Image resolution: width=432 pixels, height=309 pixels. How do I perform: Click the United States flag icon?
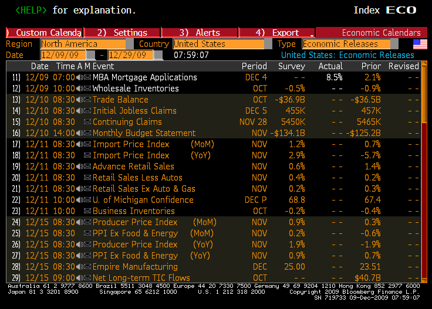[420, 44]
